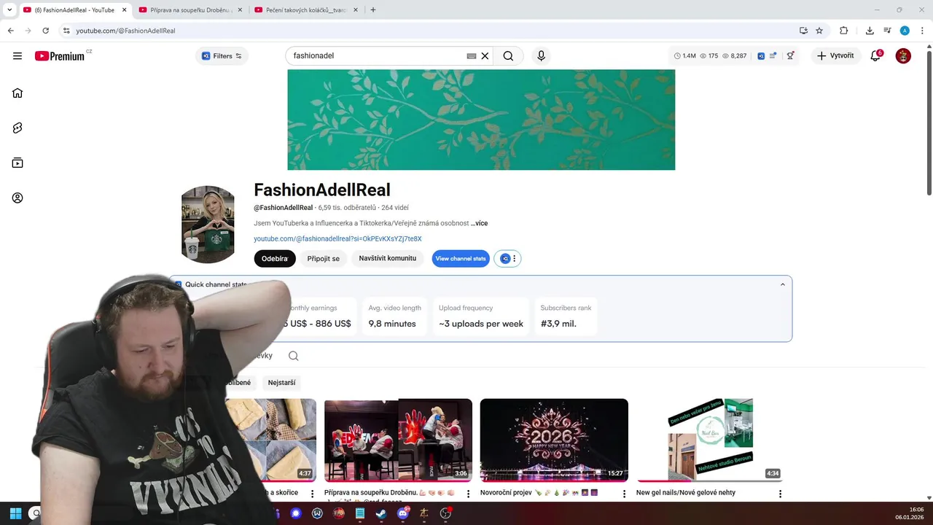933x525 pixels.
Task: Open the Filters dropdown
Action: [x=222, y=56]
